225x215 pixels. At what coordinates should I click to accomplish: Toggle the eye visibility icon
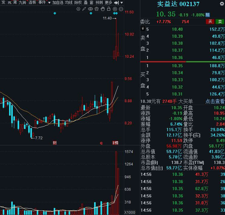click(90, 9)
